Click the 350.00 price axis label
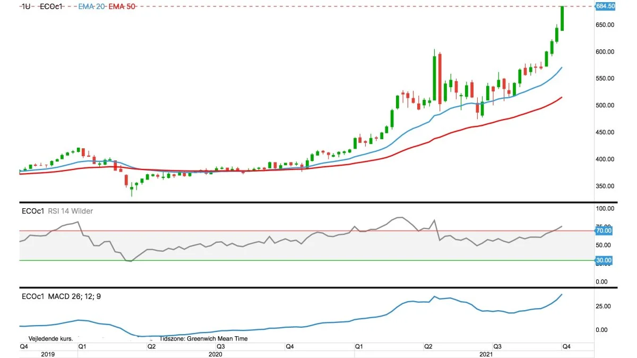This screenshot has height=358, width=637. coord(605,186)
